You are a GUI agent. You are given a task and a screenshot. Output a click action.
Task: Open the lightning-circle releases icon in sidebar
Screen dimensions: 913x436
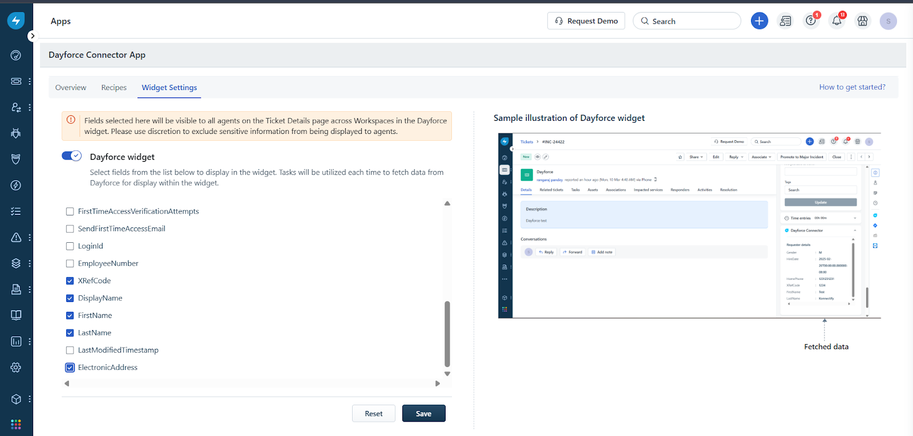click(16, 185)
